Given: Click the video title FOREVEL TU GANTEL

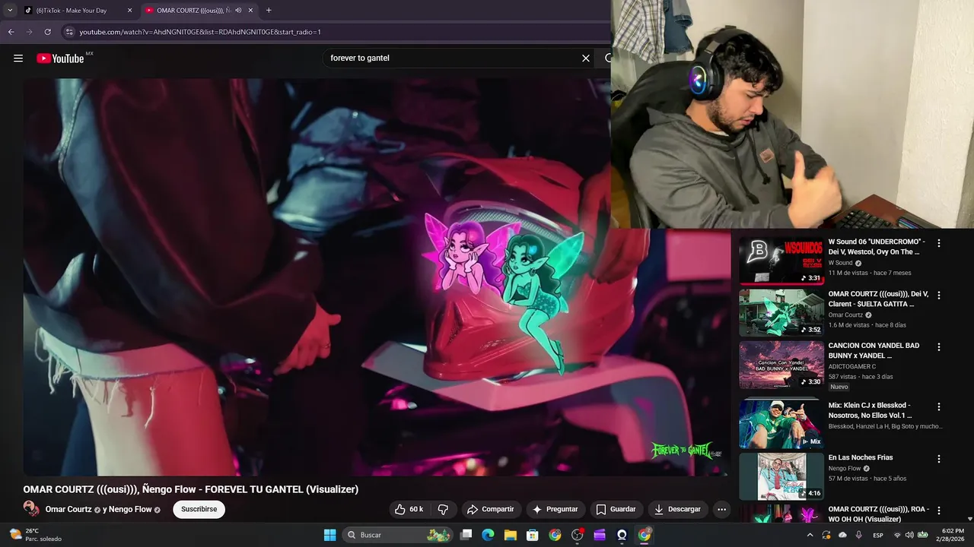Looking at the screenshot, I should coord(190,489).
